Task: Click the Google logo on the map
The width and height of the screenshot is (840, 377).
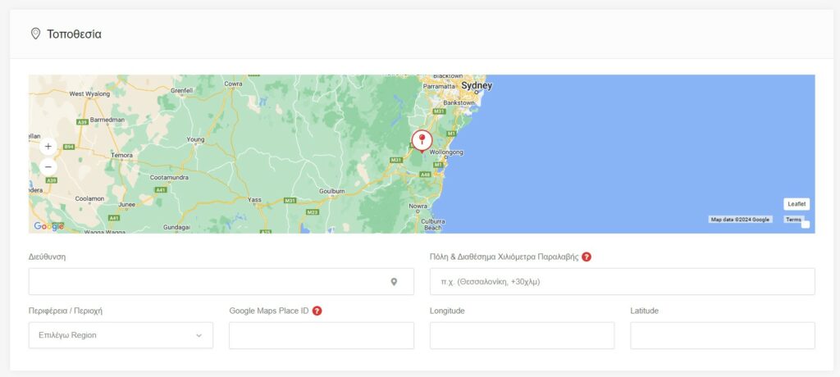Action: coord(48,226)
